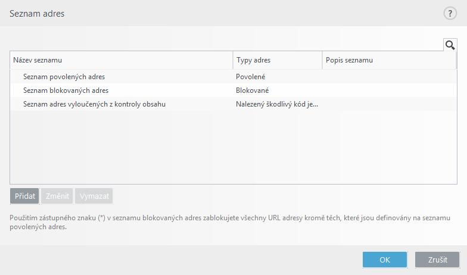Select the Seznam blokovaných adres row

point(233,90)
